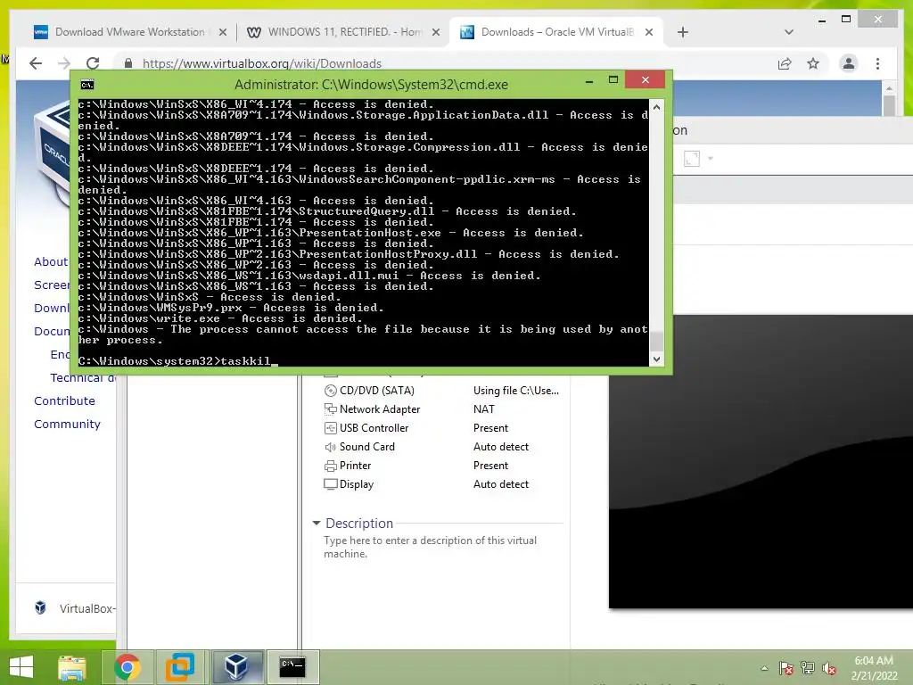913x685 pixels.
Task: Switch to WINDOWS 11, RECTIFIED tab
Action: [343, 32]
